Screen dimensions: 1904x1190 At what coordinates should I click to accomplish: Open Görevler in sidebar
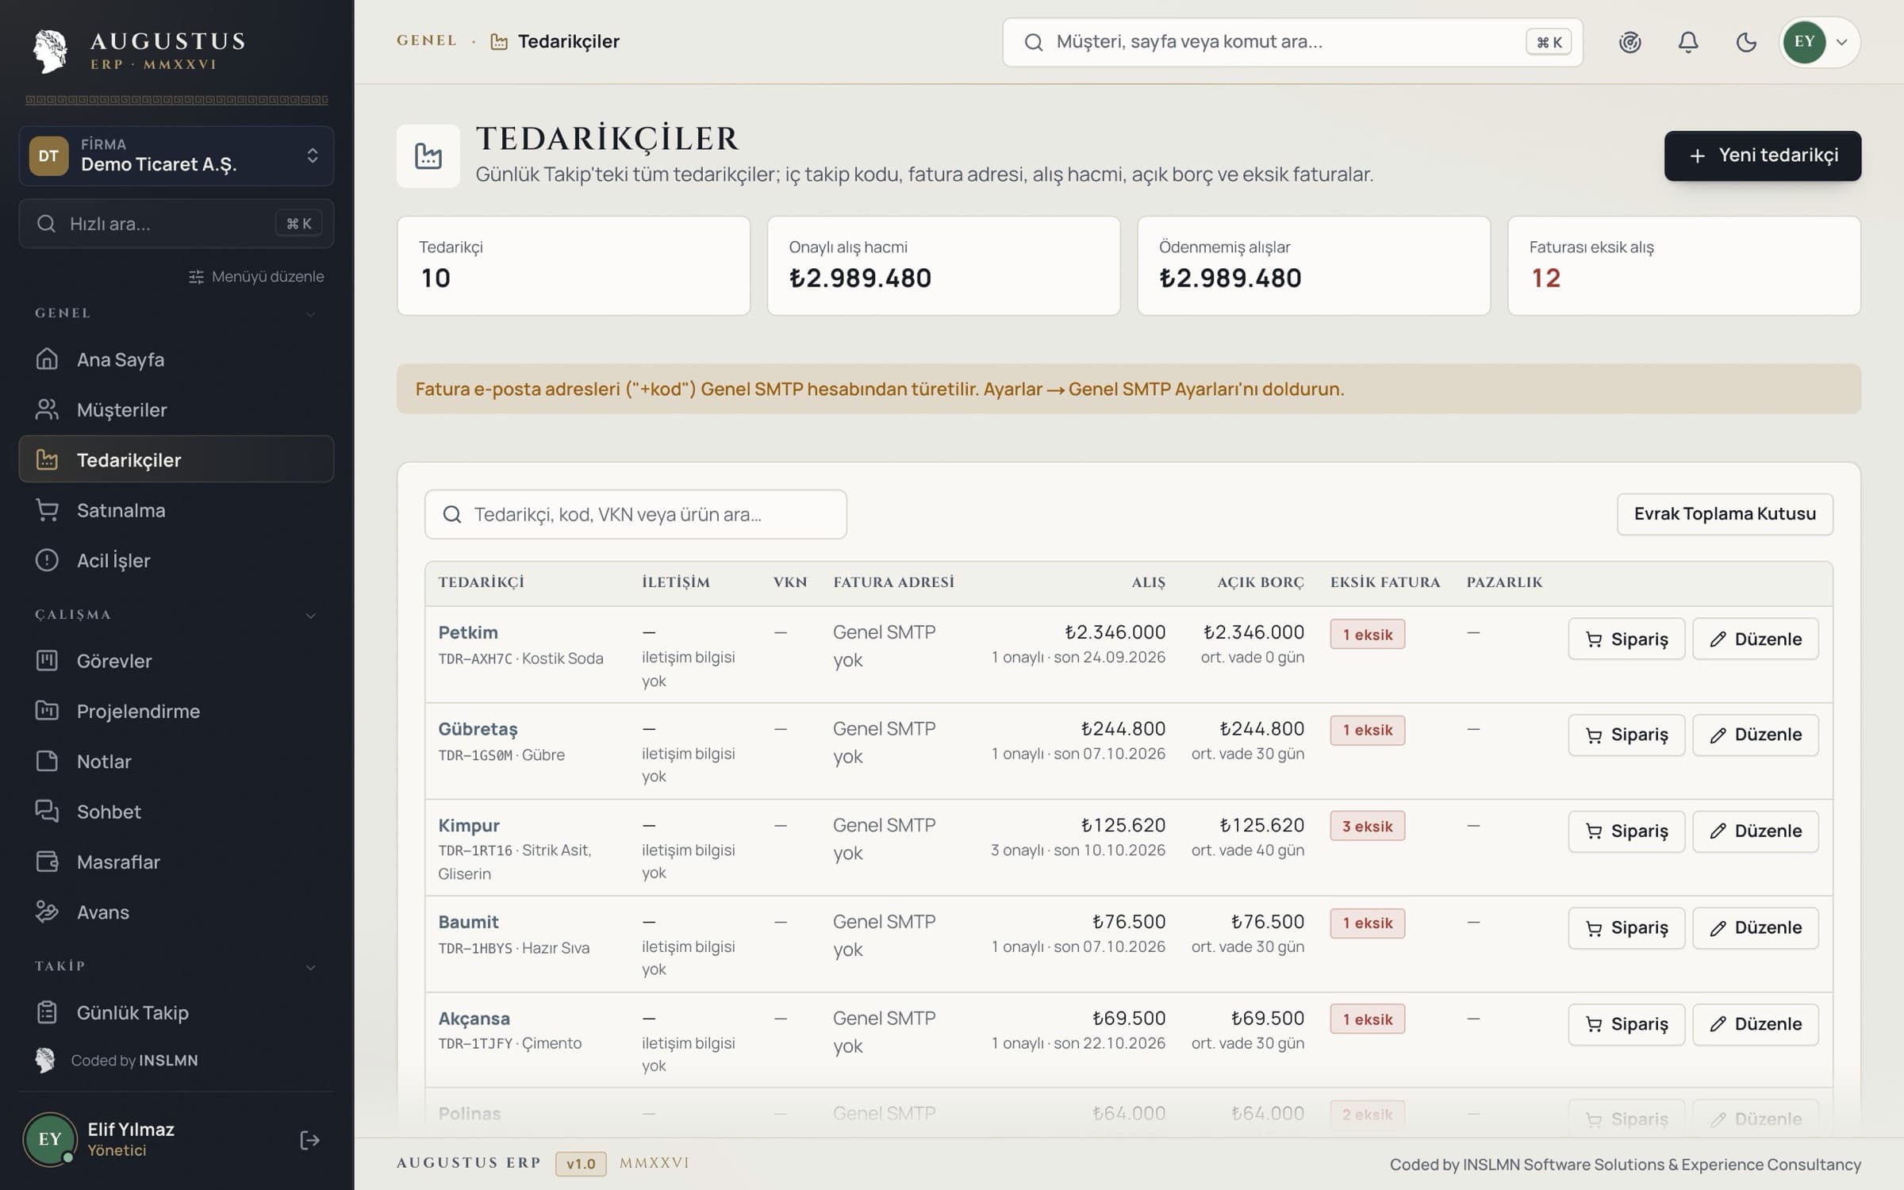[176, 661]
